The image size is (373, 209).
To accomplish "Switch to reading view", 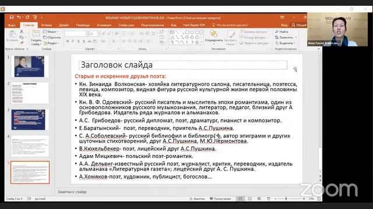I will point(259,199).
